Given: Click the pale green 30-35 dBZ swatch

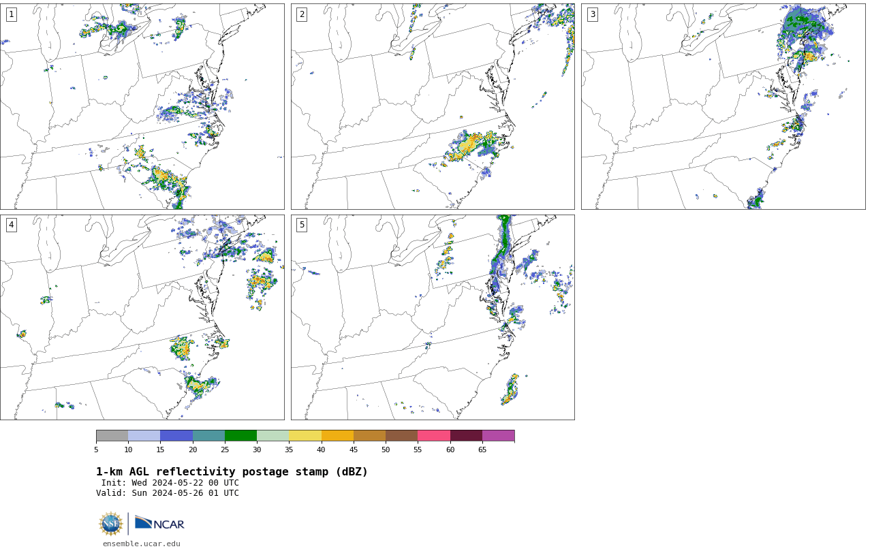Looking at the screenshot, I should (x=272, y=436).
